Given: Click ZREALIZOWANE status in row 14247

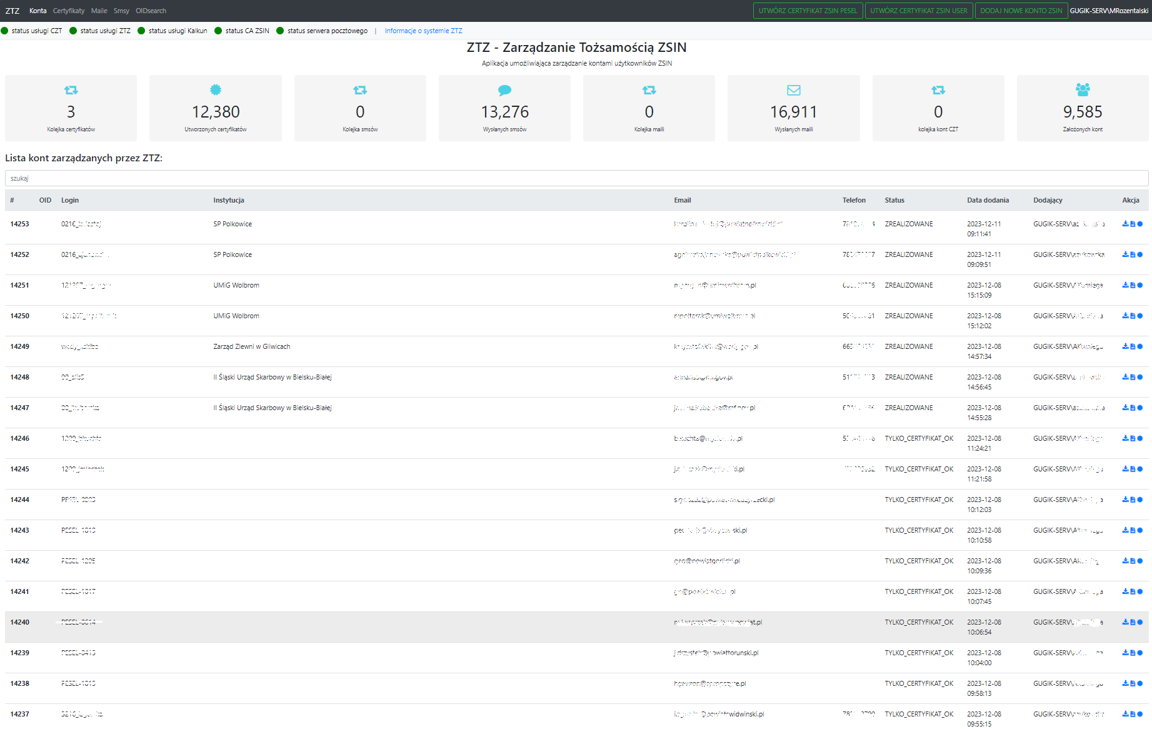Looking at the screenshot, I should (x=909, y=408).
